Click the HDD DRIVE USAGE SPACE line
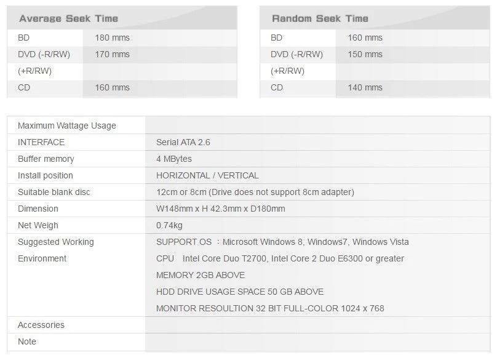The image size is (497, 363). [240, 292]
